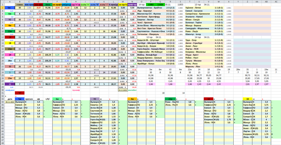The image size is (281, 145).
Task: Click the yellow 'за тур %' header cell
Action: 123,4
